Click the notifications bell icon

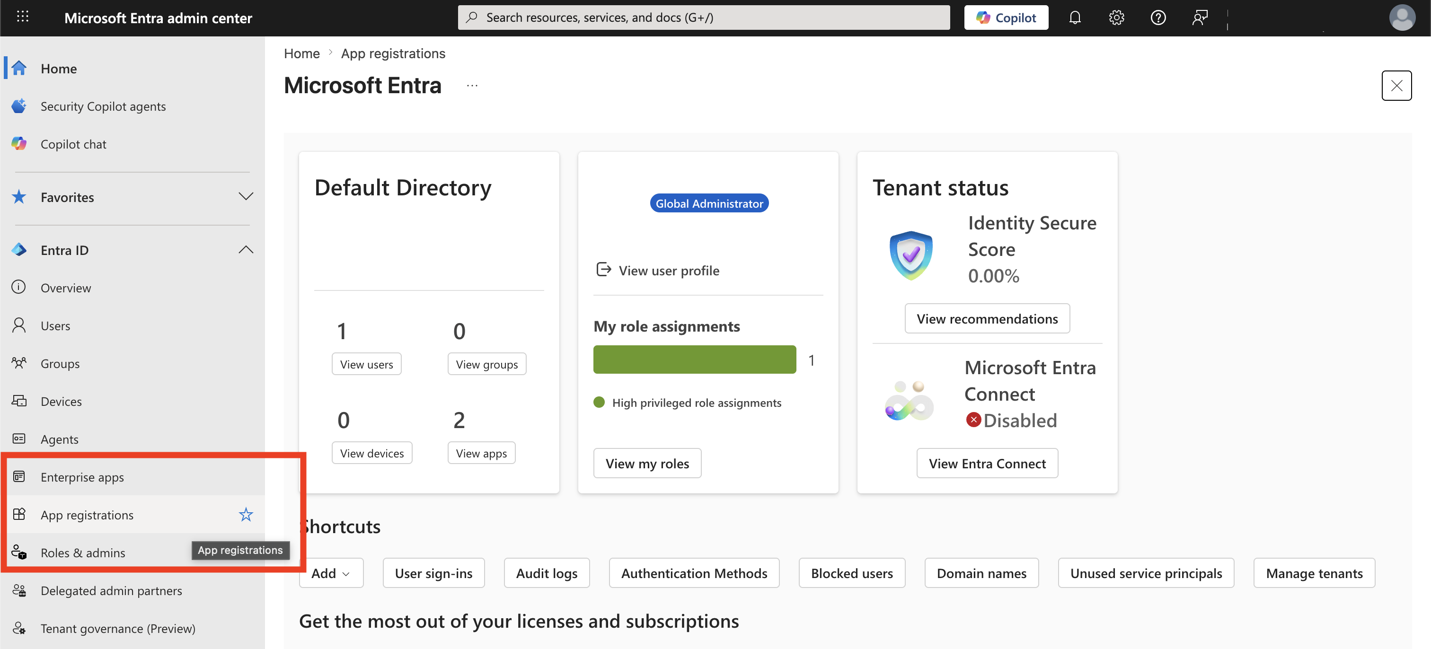pos(1075,18)
